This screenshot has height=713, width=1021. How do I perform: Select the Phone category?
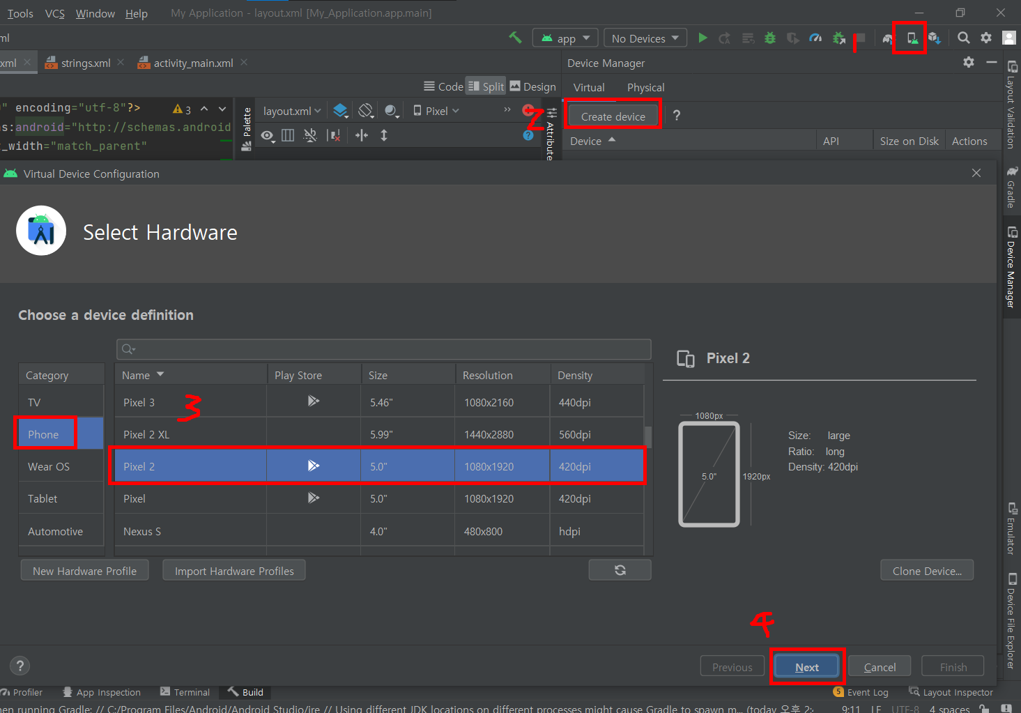pyautogui.click(x=61, y=434)
